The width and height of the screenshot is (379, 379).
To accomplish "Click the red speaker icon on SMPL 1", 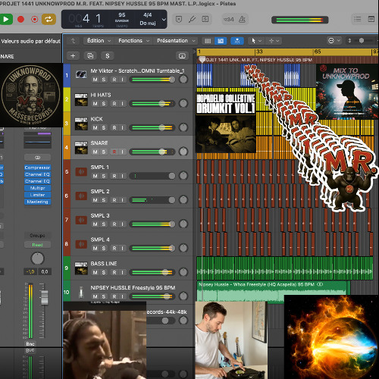I will (x=81, y=172).
